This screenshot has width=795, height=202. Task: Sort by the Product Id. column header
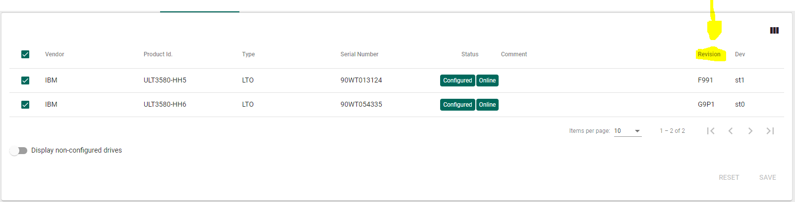pyautogui.click(x=158, y=54)
